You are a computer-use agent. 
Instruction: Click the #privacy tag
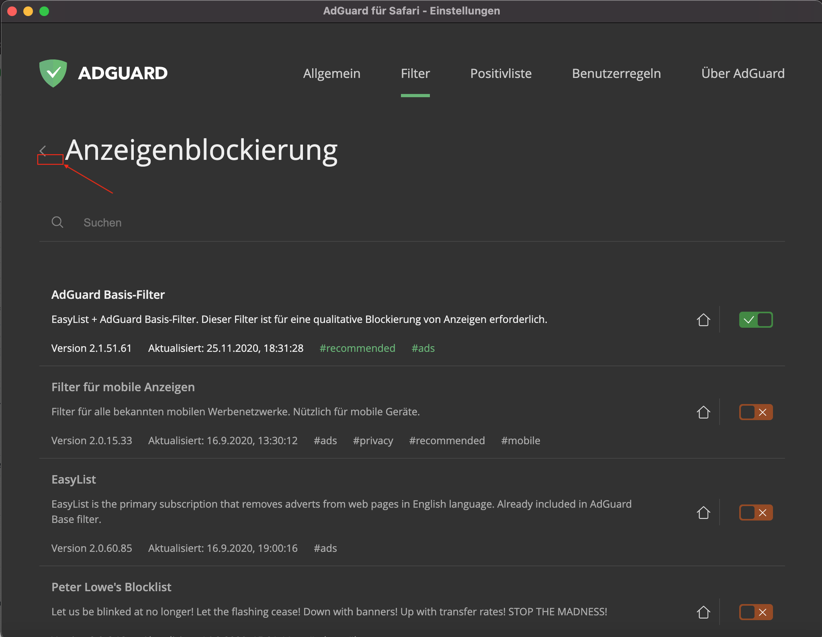point(373,441)
